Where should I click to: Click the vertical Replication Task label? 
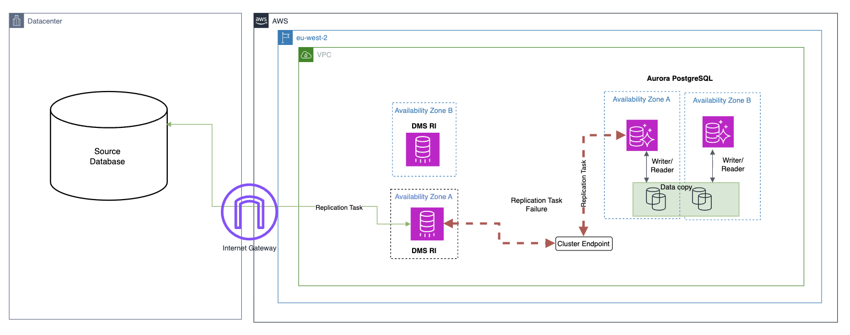point(584,184)
